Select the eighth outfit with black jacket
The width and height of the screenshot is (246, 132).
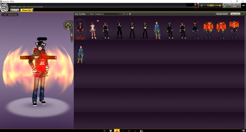click(x=170, y=30)
